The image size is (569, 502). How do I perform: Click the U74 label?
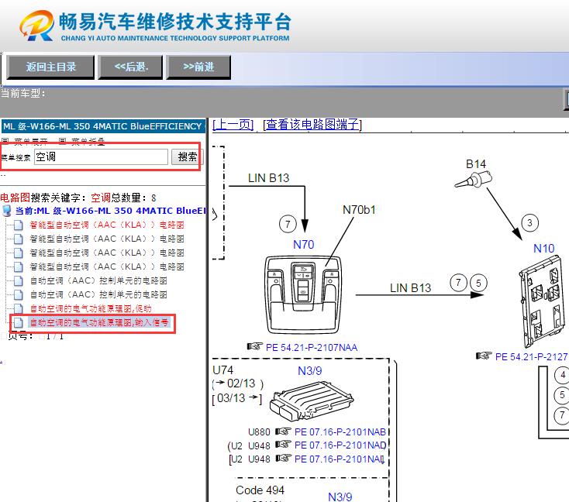222,370
